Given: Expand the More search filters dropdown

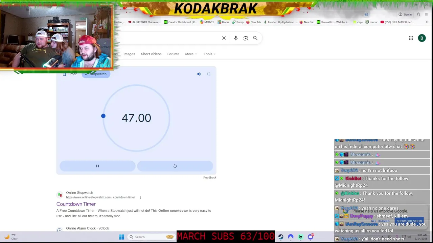Looking at the screenshot, I should 191,54.
